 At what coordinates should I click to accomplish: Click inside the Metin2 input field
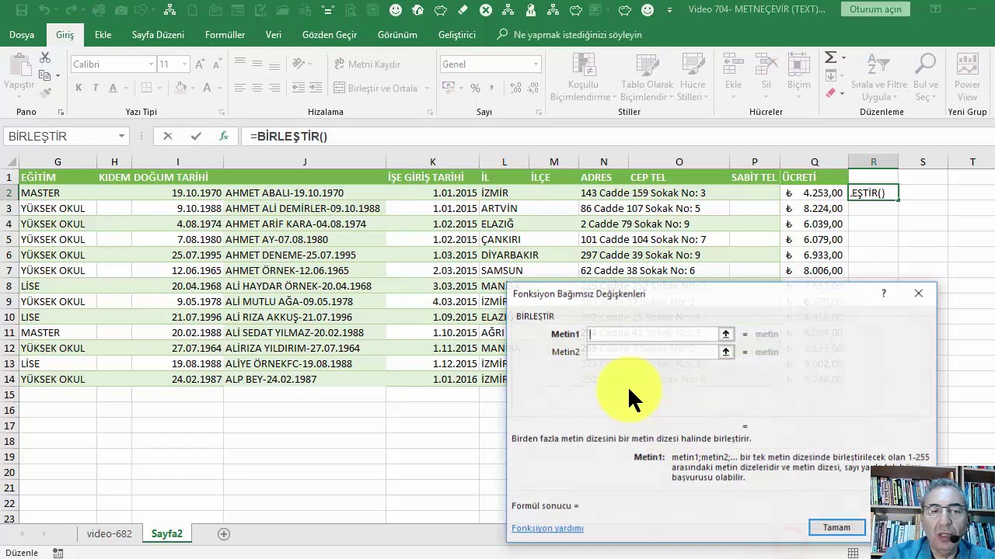(652, 352)
